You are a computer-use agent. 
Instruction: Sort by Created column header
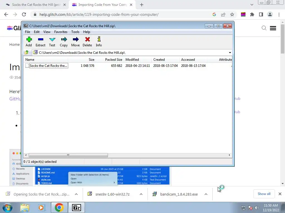[x=165, y=60]
